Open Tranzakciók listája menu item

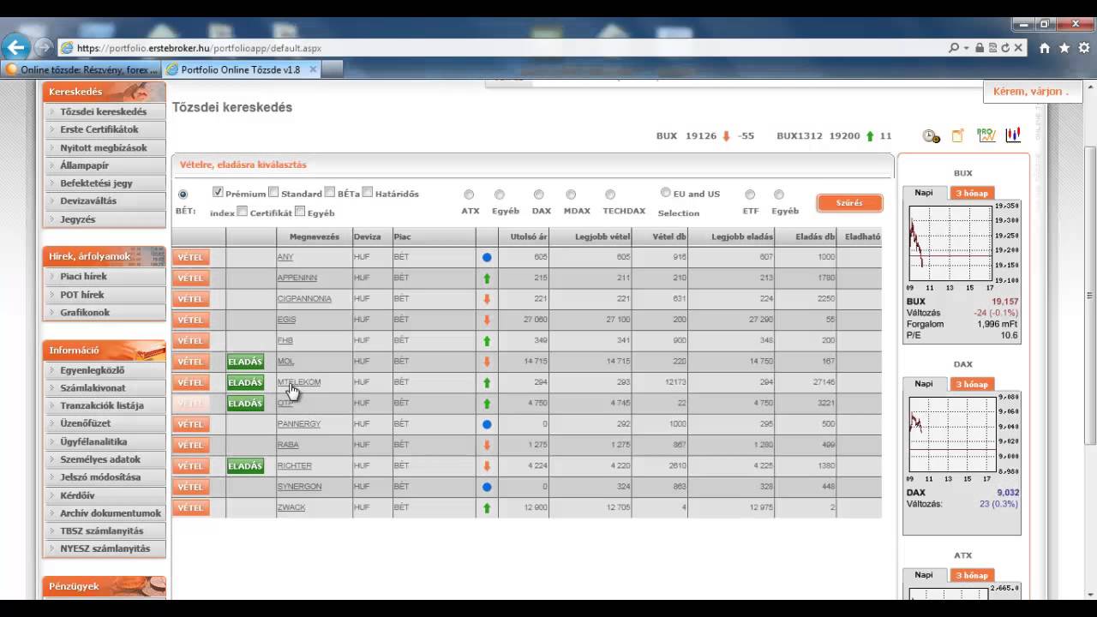[104, 405]
